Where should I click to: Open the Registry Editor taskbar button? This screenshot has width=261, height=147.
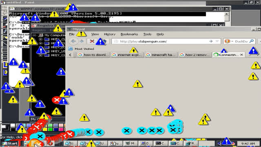tap(191, 143)
